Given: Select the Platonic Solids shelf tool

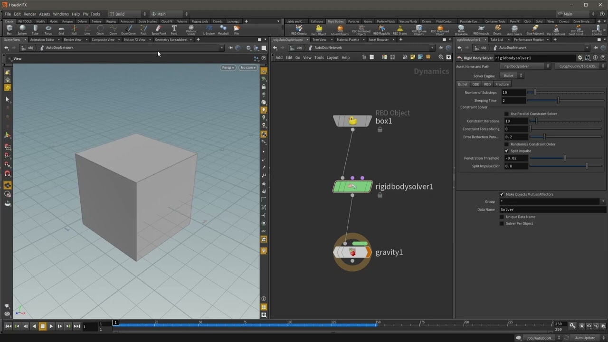Looking at the screenshot, I should coord(191,30).
